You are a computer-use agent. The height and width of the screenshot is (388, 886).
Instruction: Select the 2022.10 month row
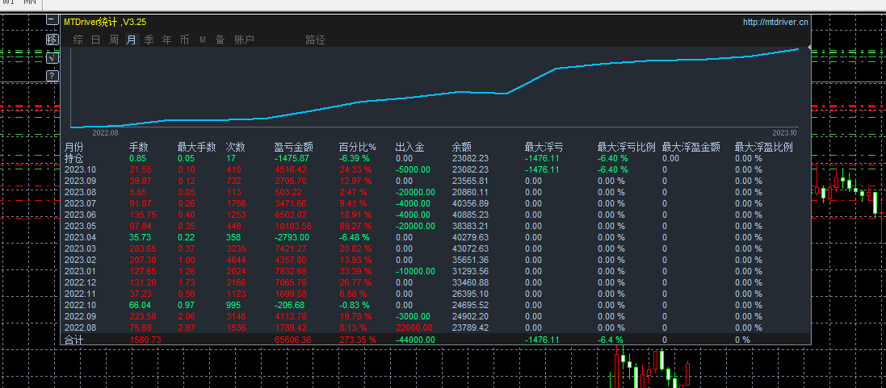pyautogui.click(x=435, y=305)
